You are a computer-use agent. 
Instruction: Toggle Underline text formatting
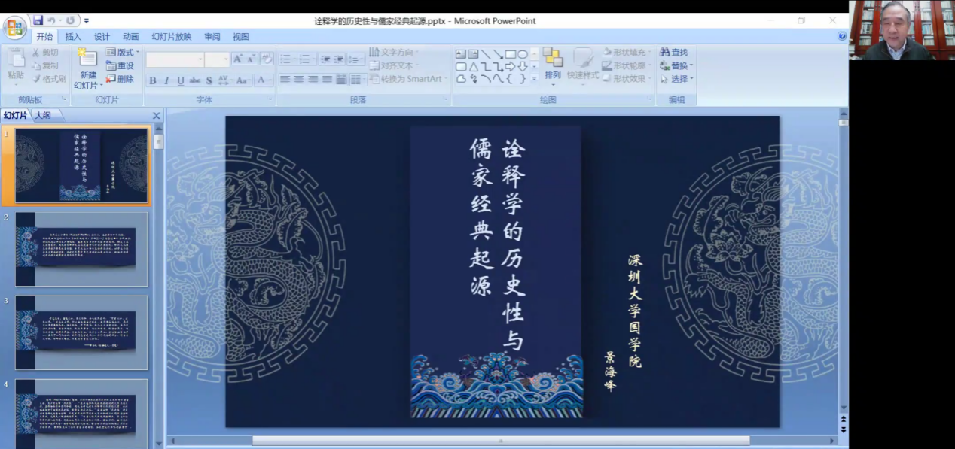tap(181, 80)
